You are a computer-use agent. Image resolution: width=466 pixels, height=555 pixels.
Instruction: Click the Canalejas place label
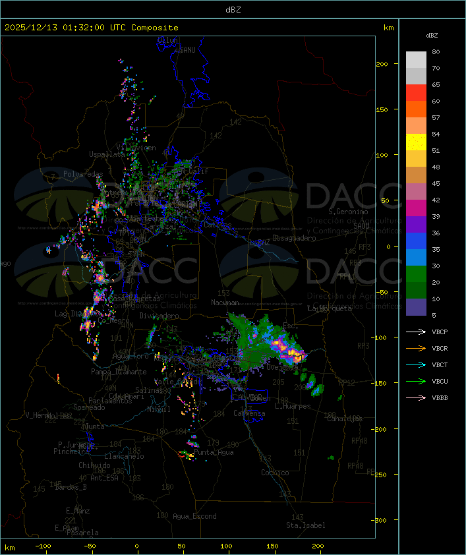tap(345, 419)
